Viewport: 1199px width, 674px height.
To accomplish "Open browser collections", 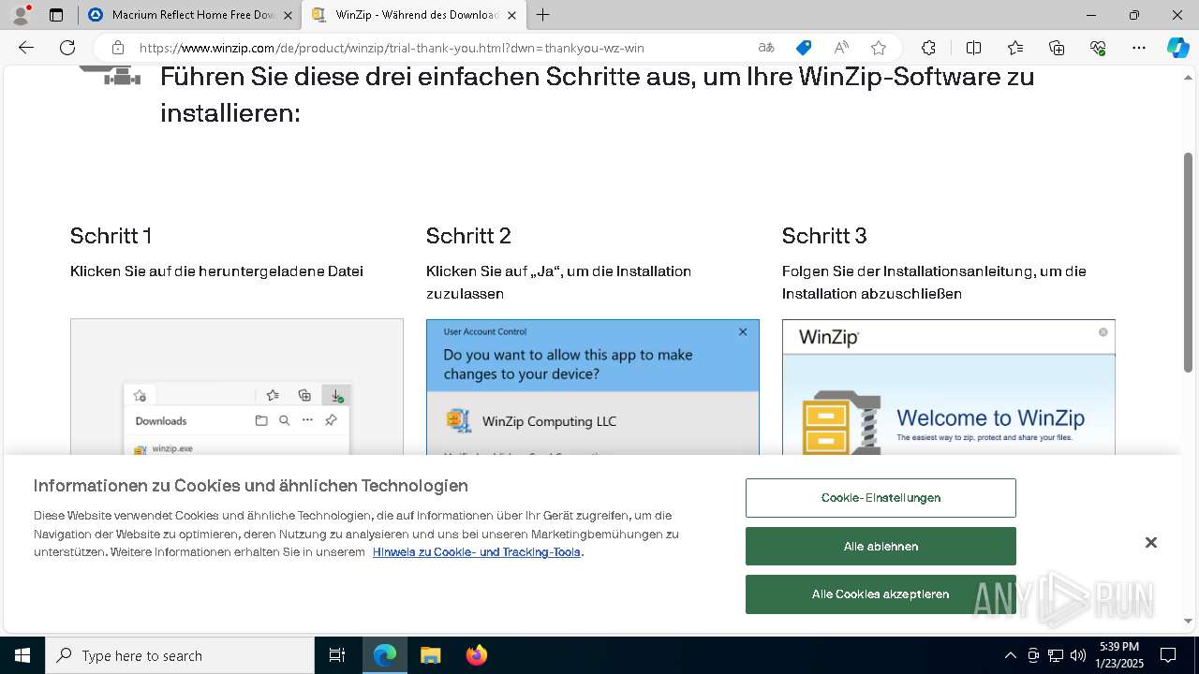I will pyautogui.click(x=1057, y=48).
